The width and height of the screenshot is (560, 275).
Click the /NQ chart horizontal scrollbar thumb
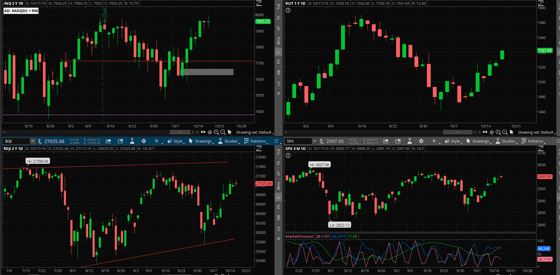tap(180, 132)
